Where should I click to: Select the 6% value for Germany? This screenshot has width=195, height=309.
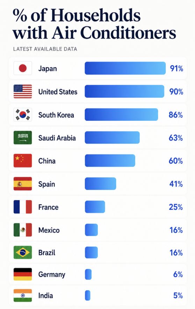point(178,274)
